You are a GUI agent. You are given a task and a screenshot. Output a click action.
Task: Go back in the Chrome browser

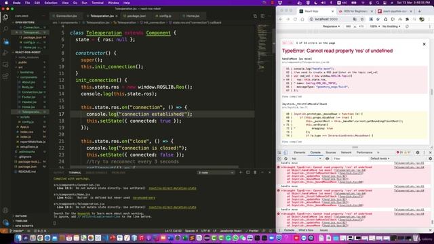tap(280, 19)
